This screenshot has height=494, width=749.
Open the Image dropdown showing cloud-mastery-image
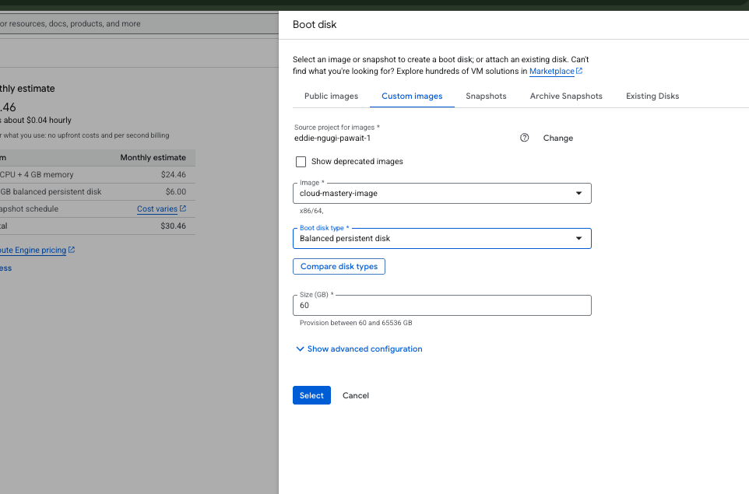click(x=579, y=193)
